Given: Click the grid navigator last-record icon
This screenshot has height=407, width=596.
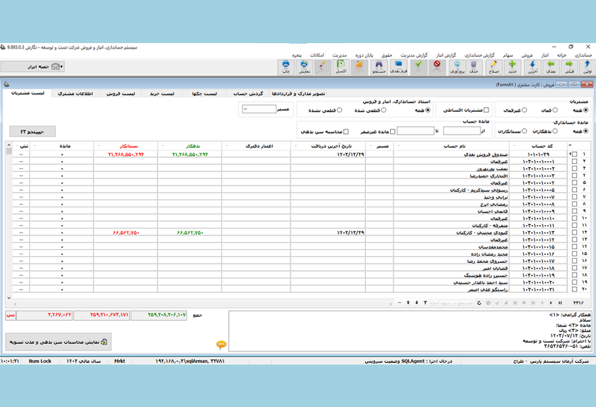Looking at the screenshot, I should click(560, 303).
